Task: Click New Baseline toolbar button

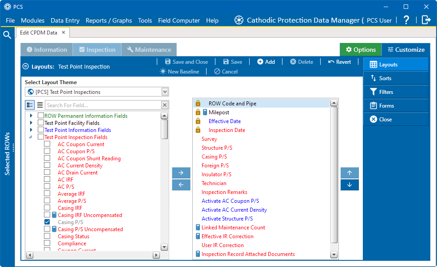Action: pyautogui.click(x=179, y=71)
